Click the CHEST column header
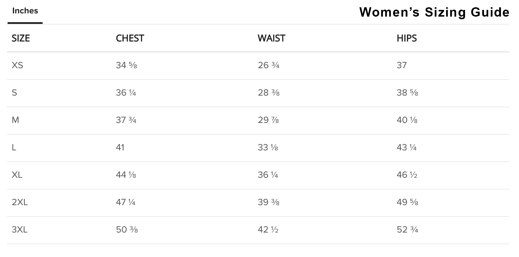Screen dimensions: 519x257 coord(130,38)
